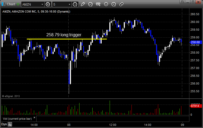
Task: Minimize the Chart window
Action: 188,2
